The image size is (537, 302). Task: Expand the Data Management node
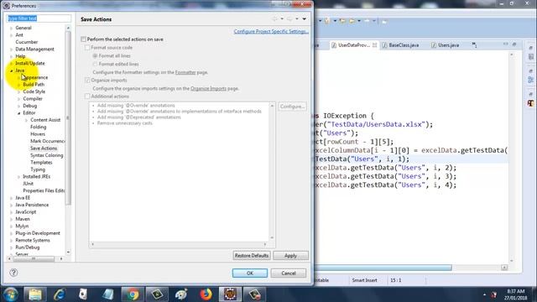(11, 49)
